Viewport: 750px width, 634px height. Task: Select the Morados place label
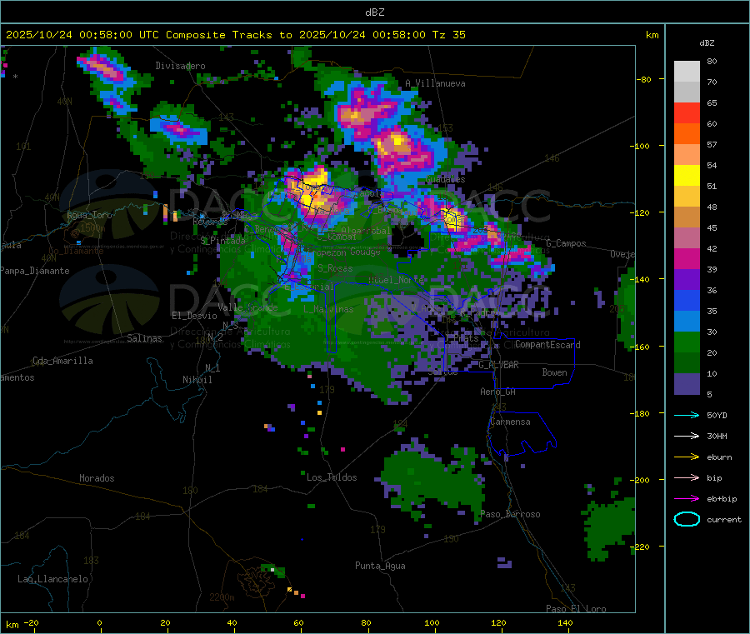click(x=97, y=478)
